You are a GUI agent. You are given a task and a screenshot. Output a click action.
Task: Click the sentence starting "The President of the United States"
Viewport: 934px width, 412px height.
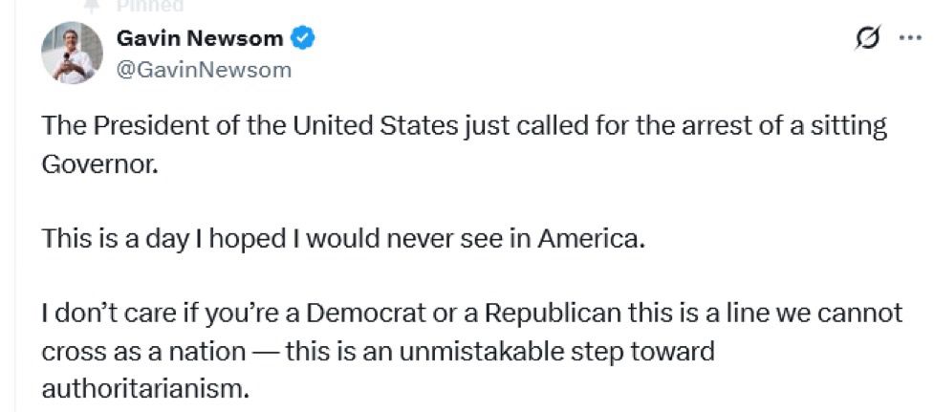pos(287,125)
